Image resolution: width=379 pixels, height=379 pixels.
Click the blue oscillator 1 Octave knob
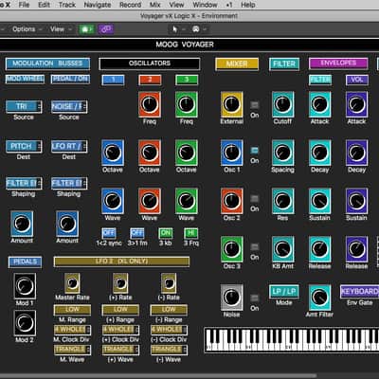[x=113, y=153]
